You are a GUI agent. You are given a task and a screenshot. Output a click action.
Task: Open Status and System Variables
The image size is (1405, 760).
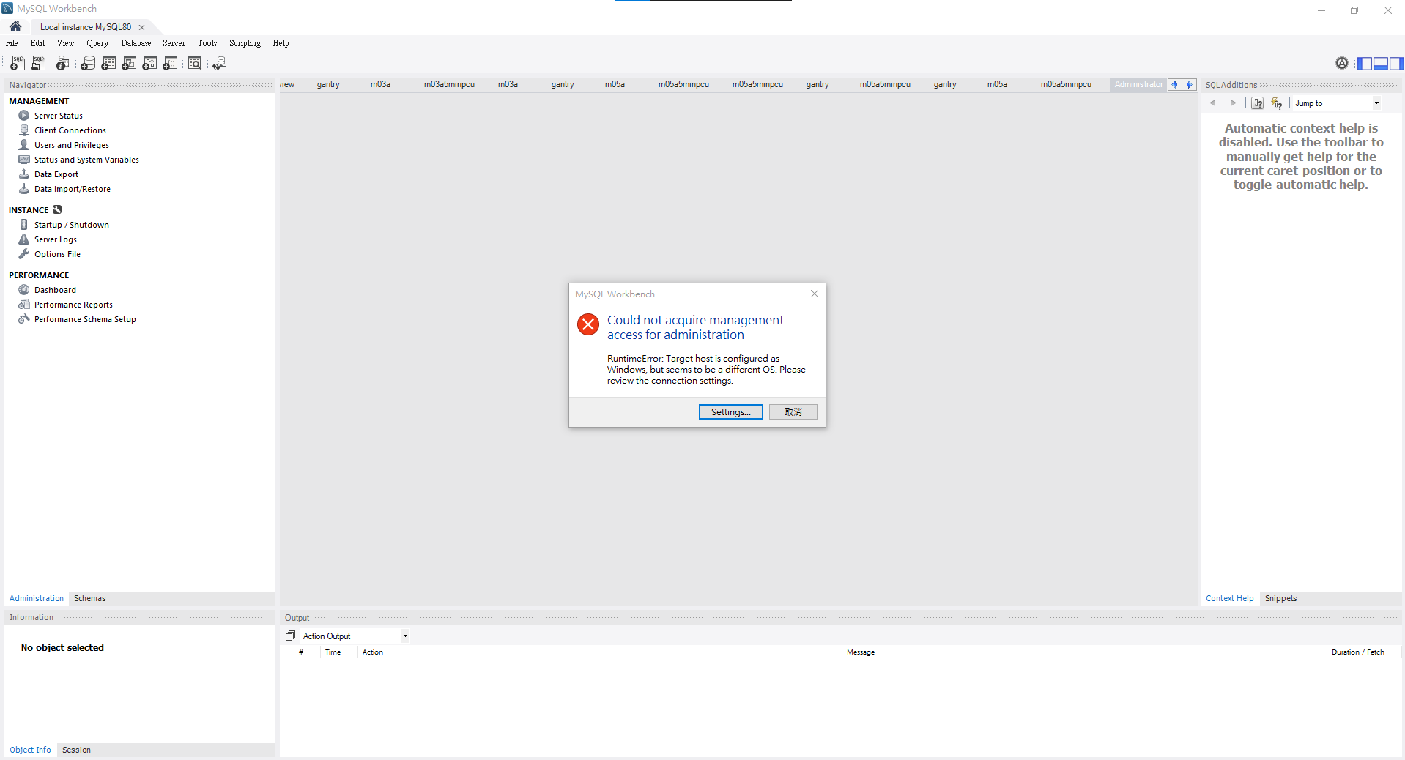(86, 160)
